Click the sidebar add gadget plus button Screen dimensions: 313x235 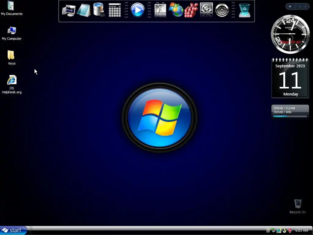click(290, 6)
